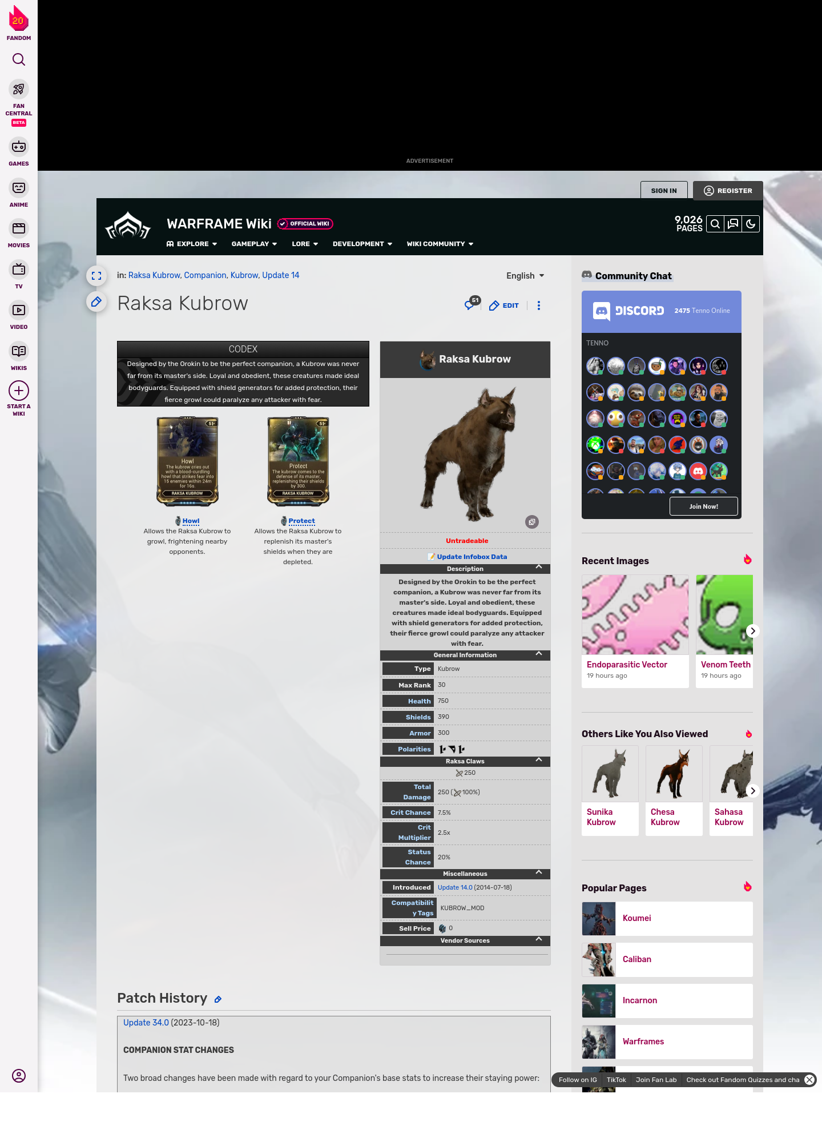Collapse the Description infobox section
The width and height of the screenshot is (822, 1142).
coord(539,567)
